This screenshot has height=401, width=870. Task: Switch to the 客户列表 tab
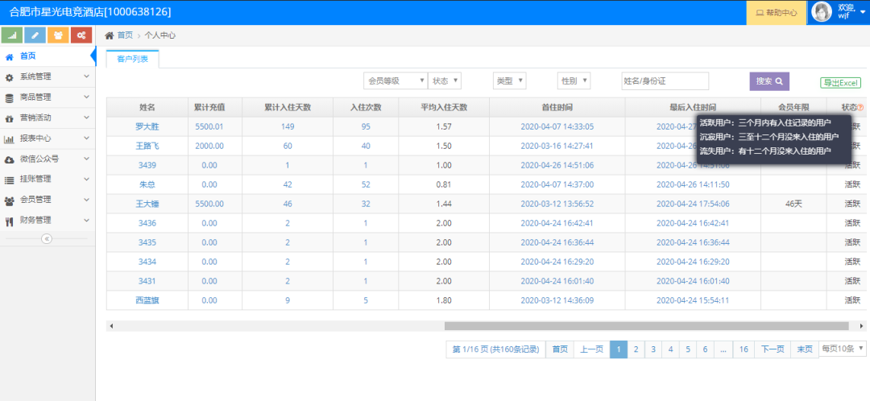[133, 60]
